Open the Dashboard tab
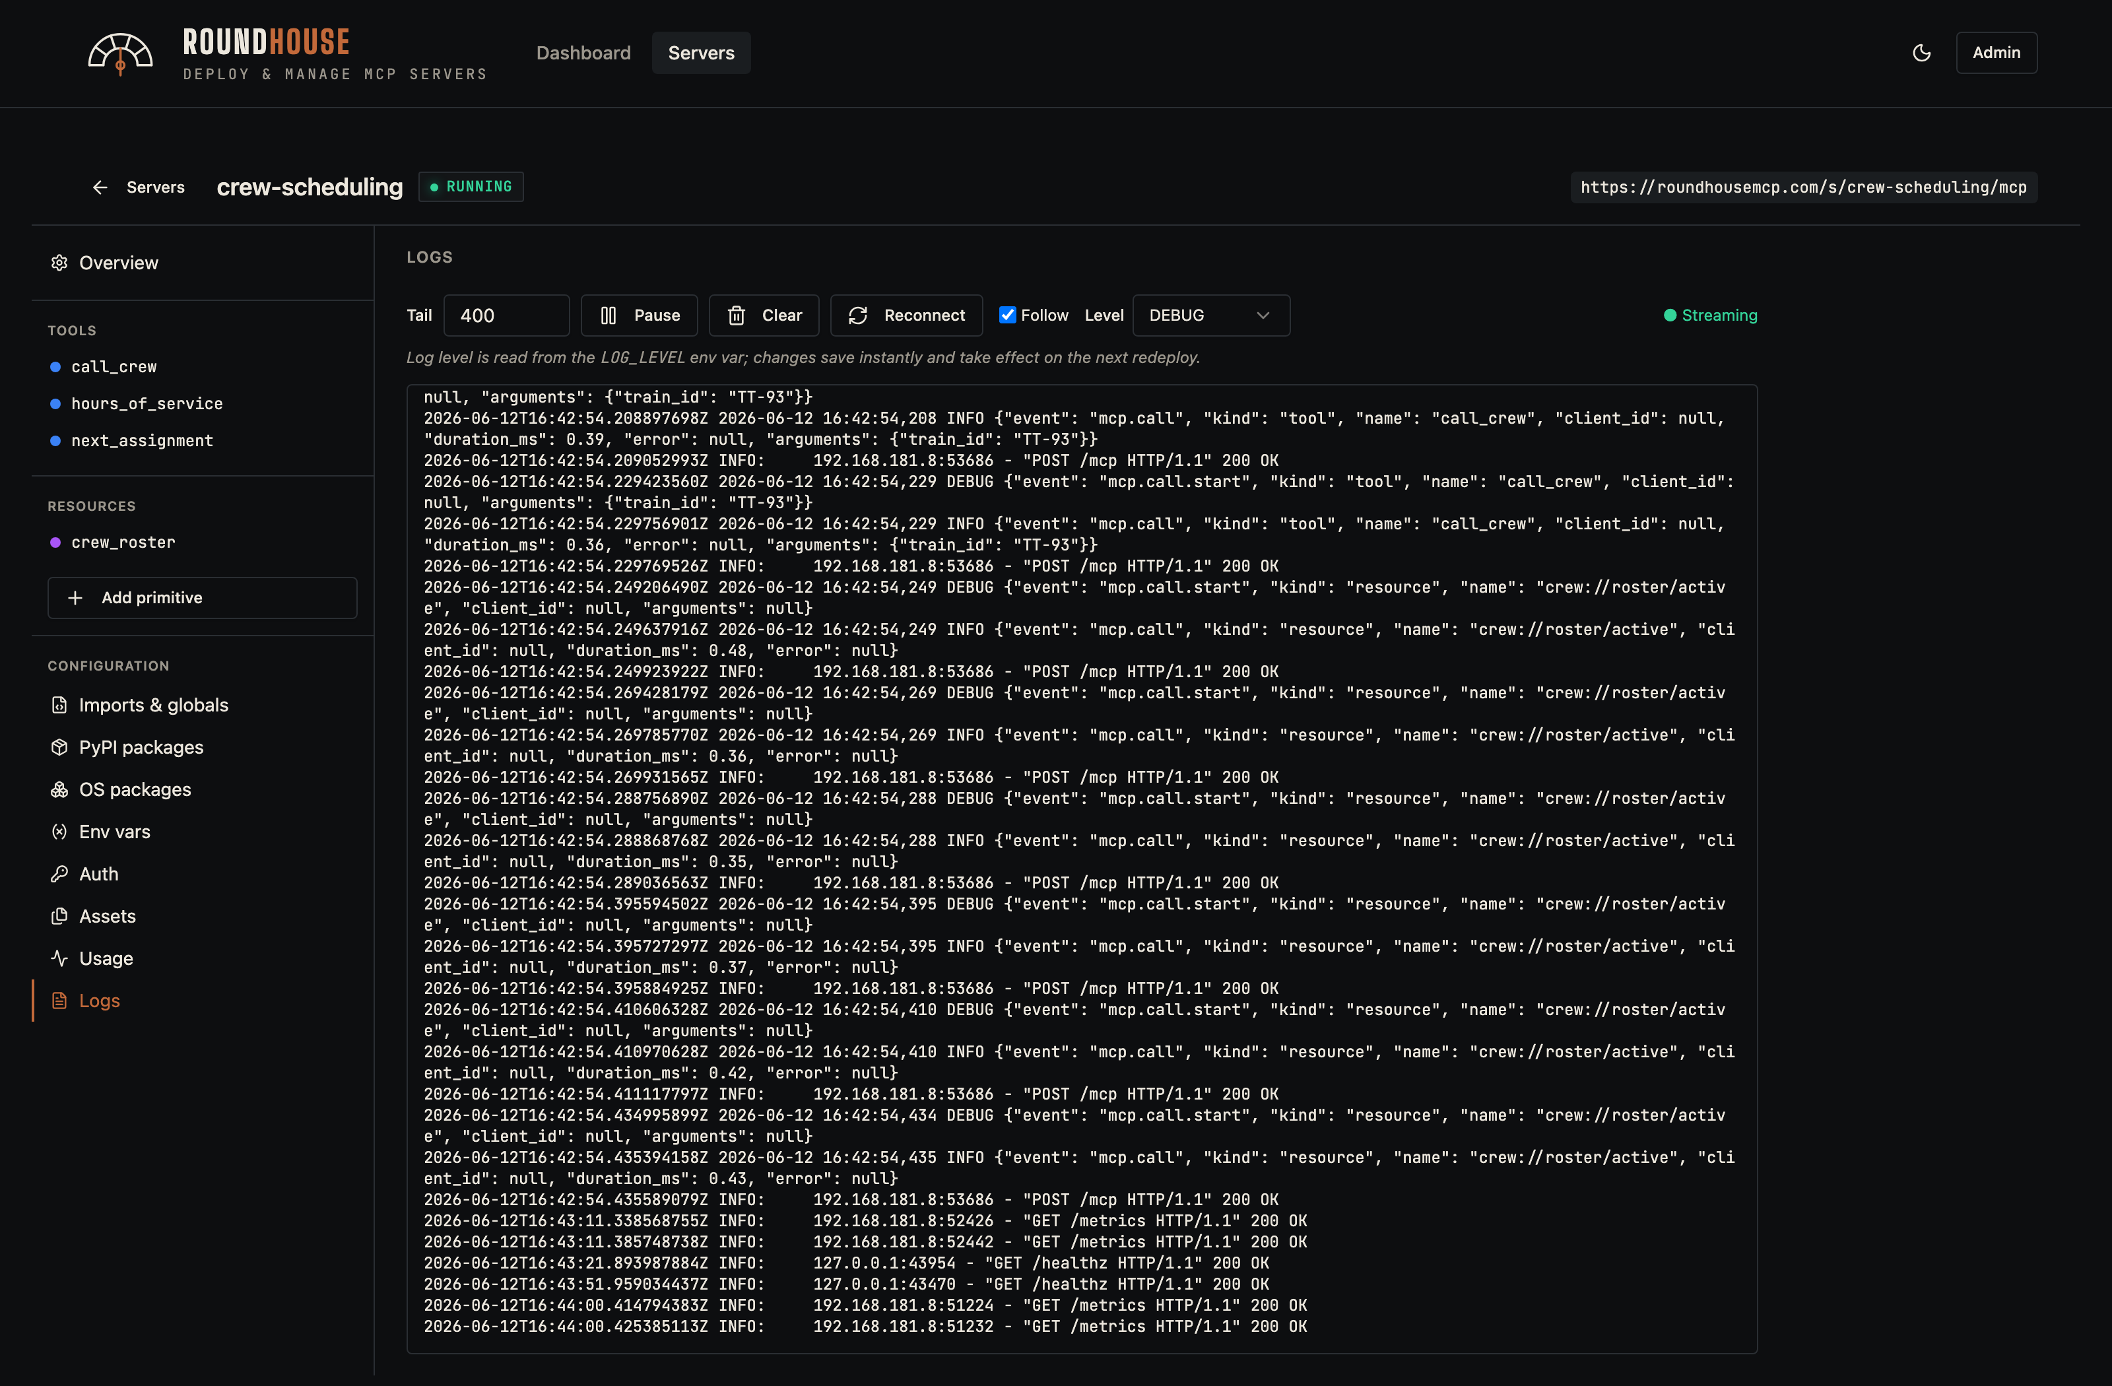Screen dimensions: 2112x1386 pyautogui.click(x=583, y=52)
